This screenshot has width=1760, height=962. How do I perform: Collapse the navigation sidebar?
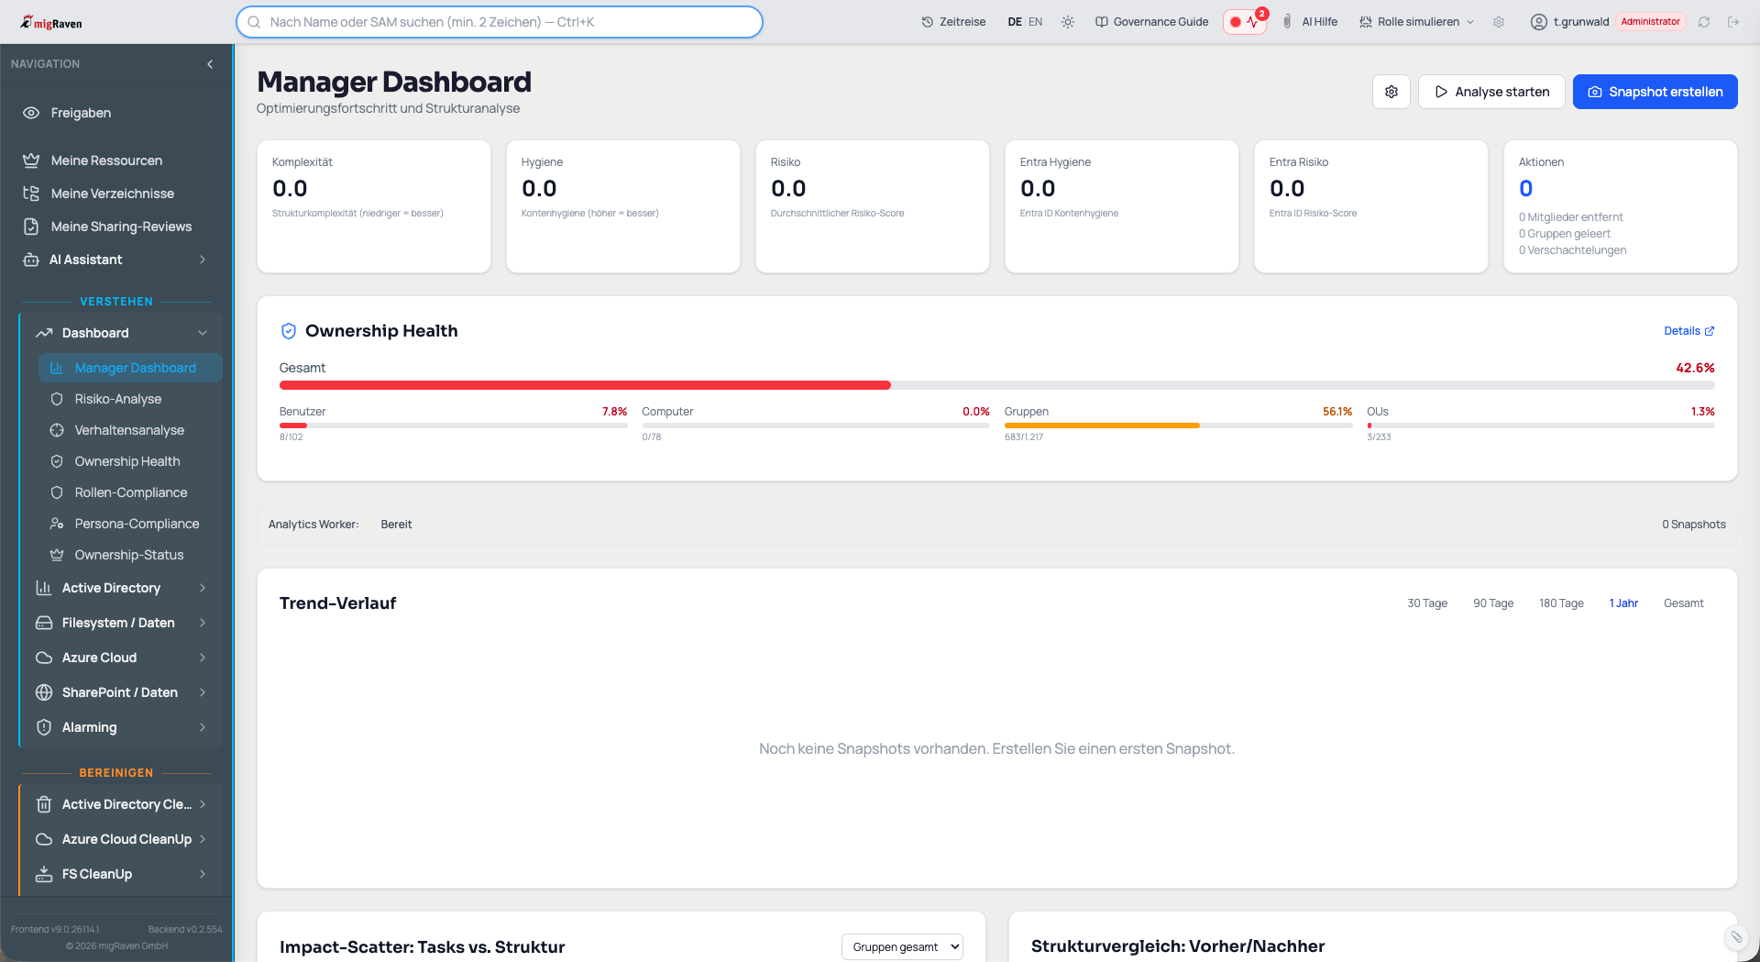[x=210, y=64]
